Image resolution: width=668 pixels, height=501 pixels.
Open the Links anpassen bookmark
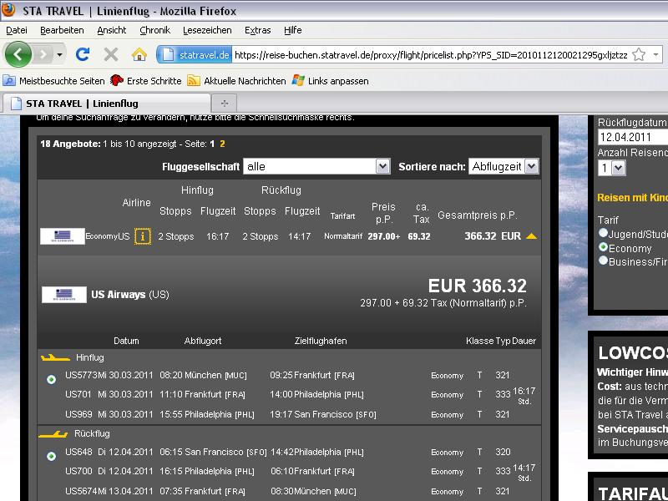click(330, 80)
